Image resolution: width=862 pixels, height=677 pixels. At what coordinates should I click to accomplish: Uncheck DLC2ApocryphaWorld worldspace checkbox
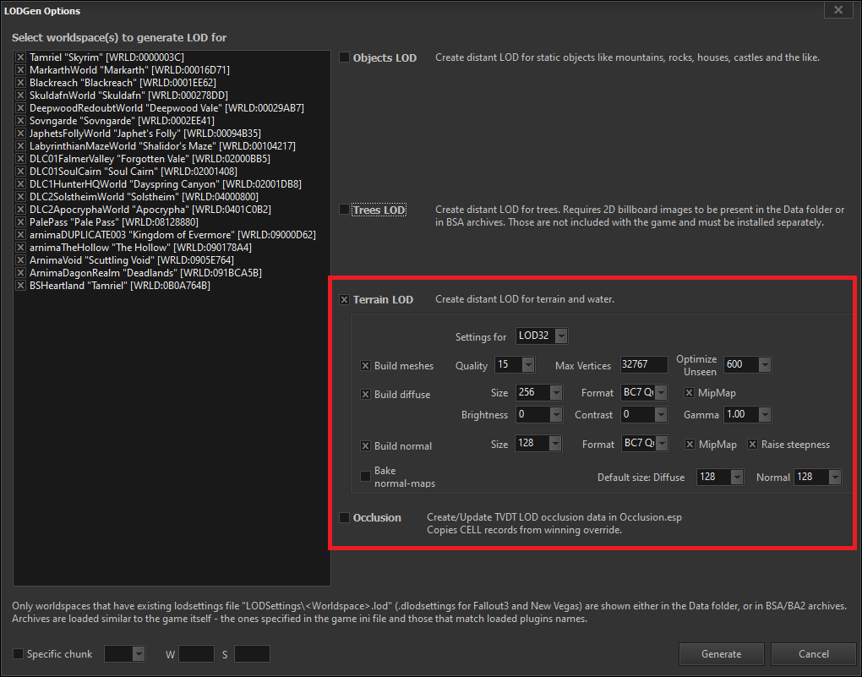pyautogui.click(x=20, y=209)
